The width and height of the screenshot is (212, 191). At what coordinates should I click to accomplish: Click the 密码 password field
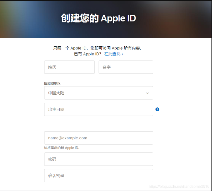tap(99, 159)
